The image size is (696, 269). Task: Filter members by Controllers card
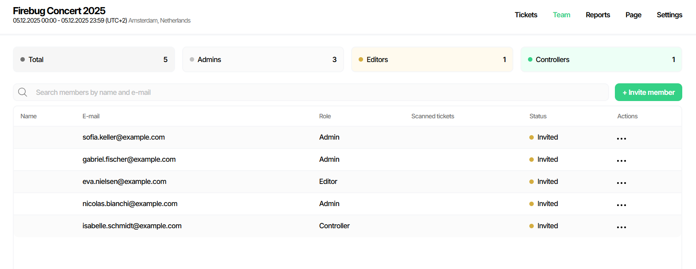[x=601, y=59]
